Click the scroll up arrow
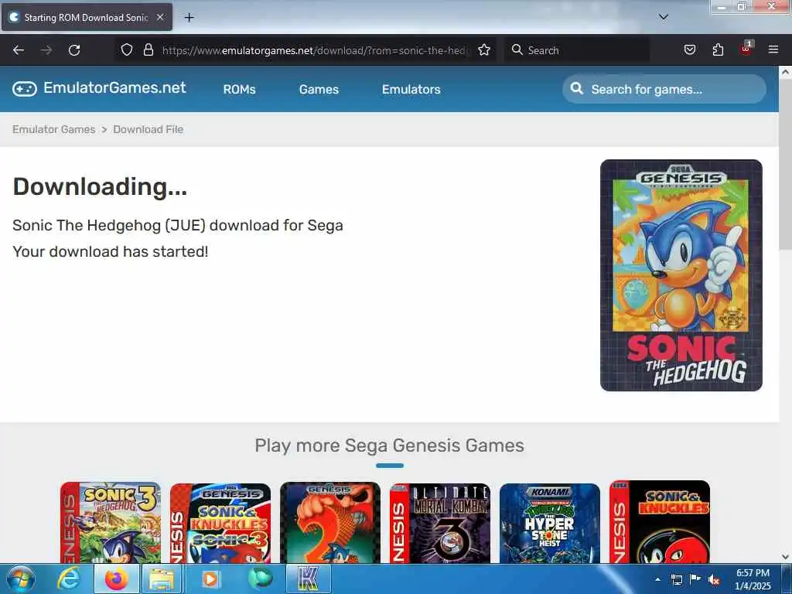 786,72
